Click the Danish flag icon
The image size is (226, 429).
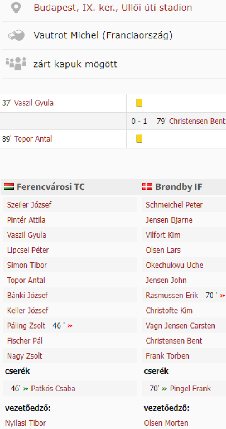point(147,187)
